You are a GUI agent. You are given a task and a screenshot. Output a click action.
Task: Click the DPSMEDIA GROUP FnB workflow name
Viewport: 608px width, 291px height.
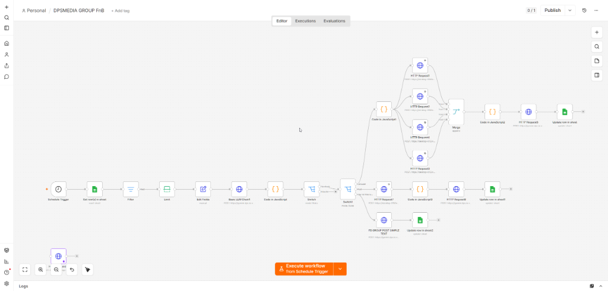(79, 11)
